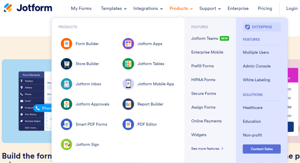Click the Jotform Sign text label
Screen dimensions: 300x163
[x=87, y=144]
